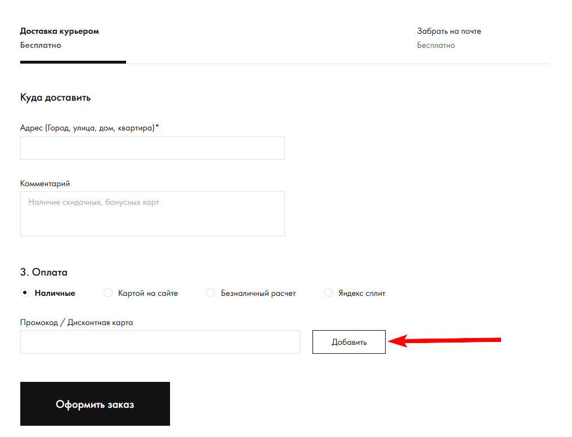Click the black tab underline indicator
The image size is (572, 437).
tap(73, 62)
